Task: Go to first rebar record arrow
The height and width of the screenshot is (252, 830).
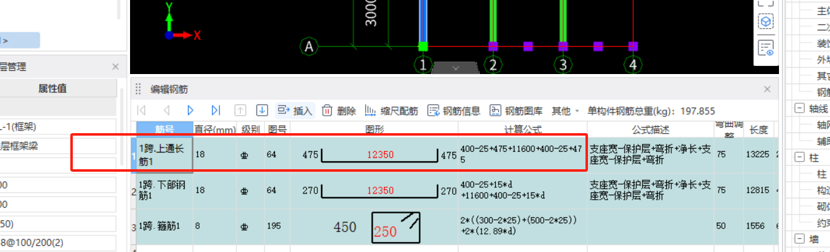Action: tap(141, 111)
